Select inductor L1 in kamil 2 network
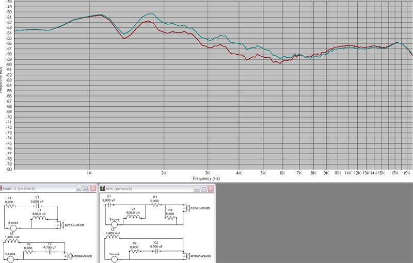Viewport: 413px width, 263px height. pos(39,218)
